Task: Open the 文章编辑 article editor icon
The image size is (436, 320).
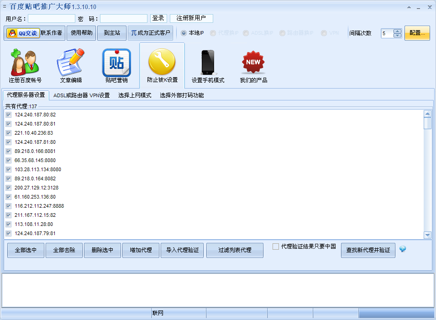Action: (71, 63)
